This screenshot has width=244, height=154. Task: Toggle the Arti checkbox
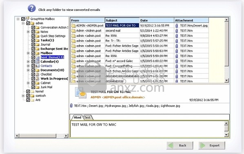click(x=28, y=100)
